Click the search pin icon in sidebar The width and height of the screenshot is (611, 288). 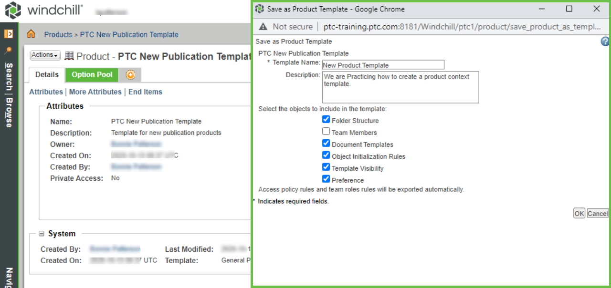(8, 50)
